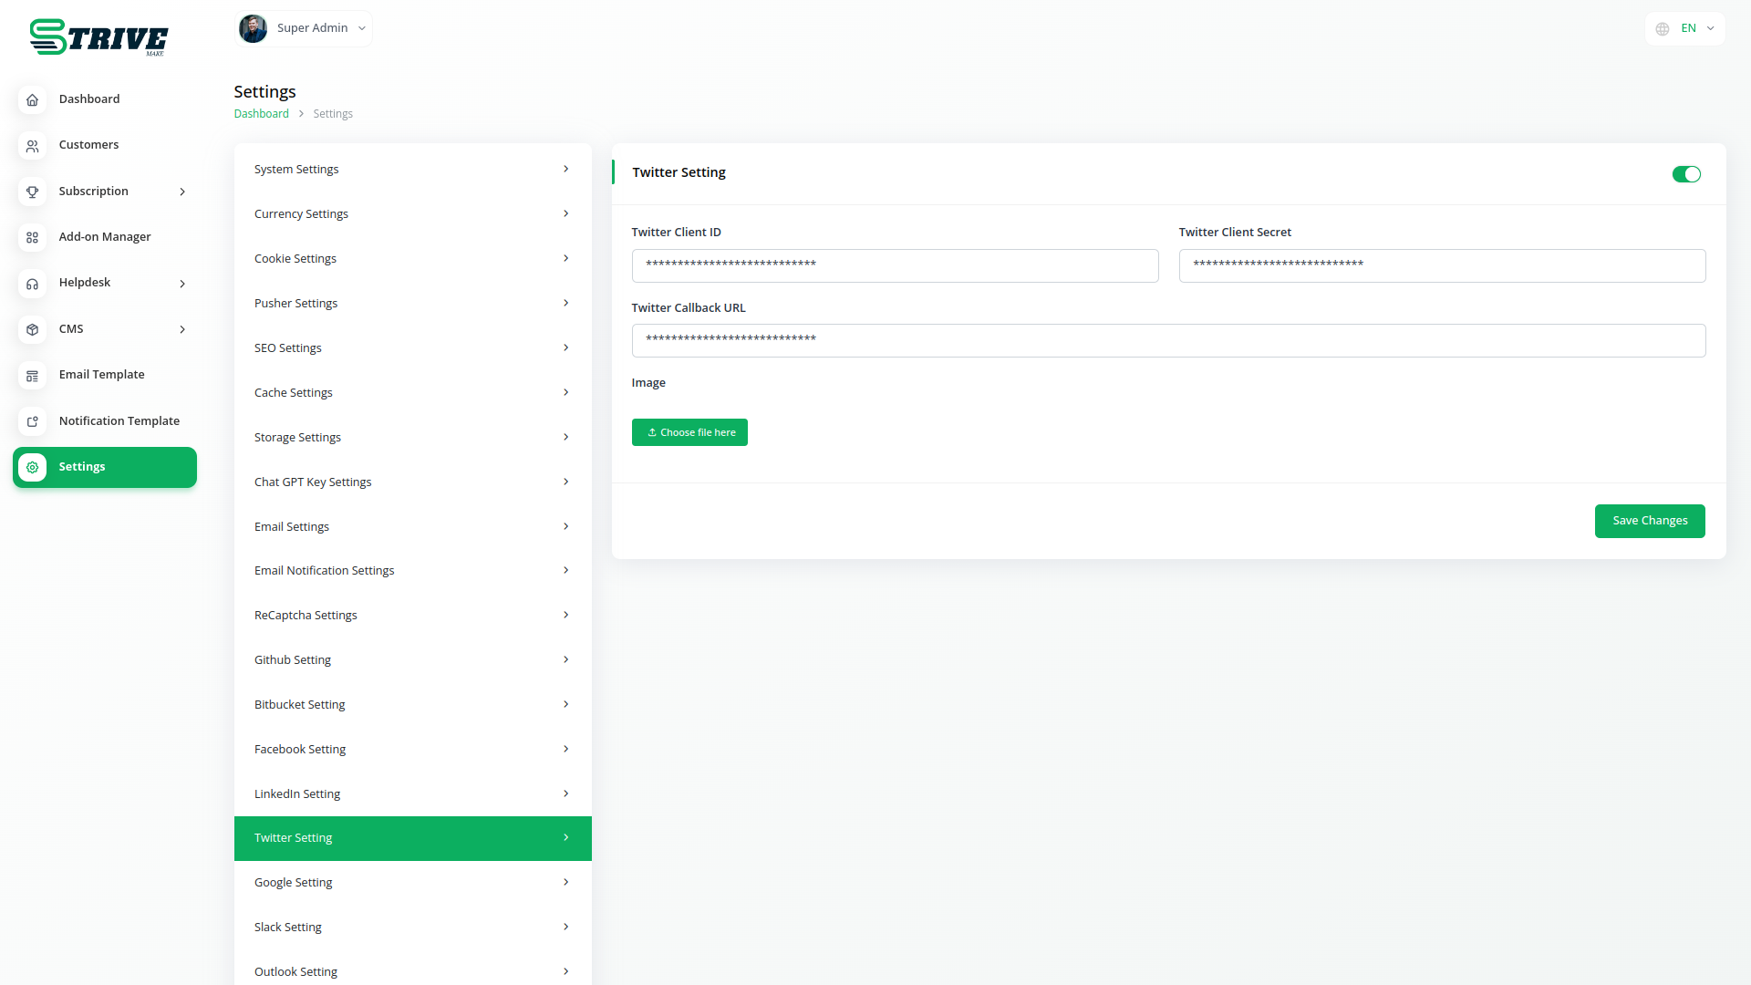Screen dimensions: 1751x985
Task: Click the Subscription trophy icon
Action: 32,192
